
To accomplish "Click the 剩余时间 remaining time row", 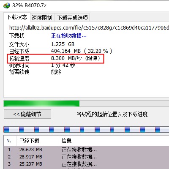I will pyautogui.click(x=42, y=65).
